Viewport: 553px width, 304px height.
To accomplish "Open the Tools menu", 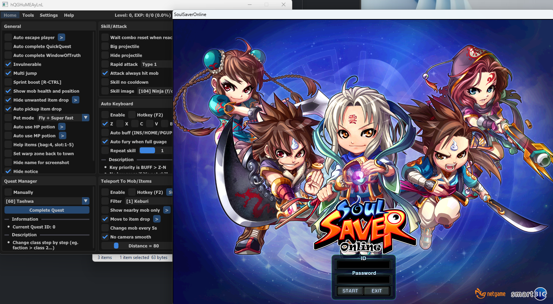I will coord(28,15).
